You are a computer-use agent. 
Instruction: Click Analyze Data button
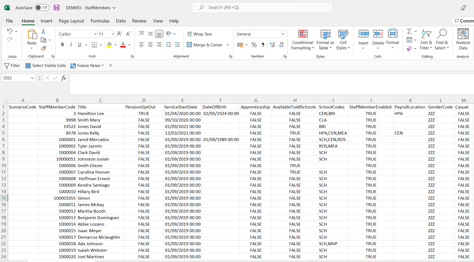[x=463, y=40]
